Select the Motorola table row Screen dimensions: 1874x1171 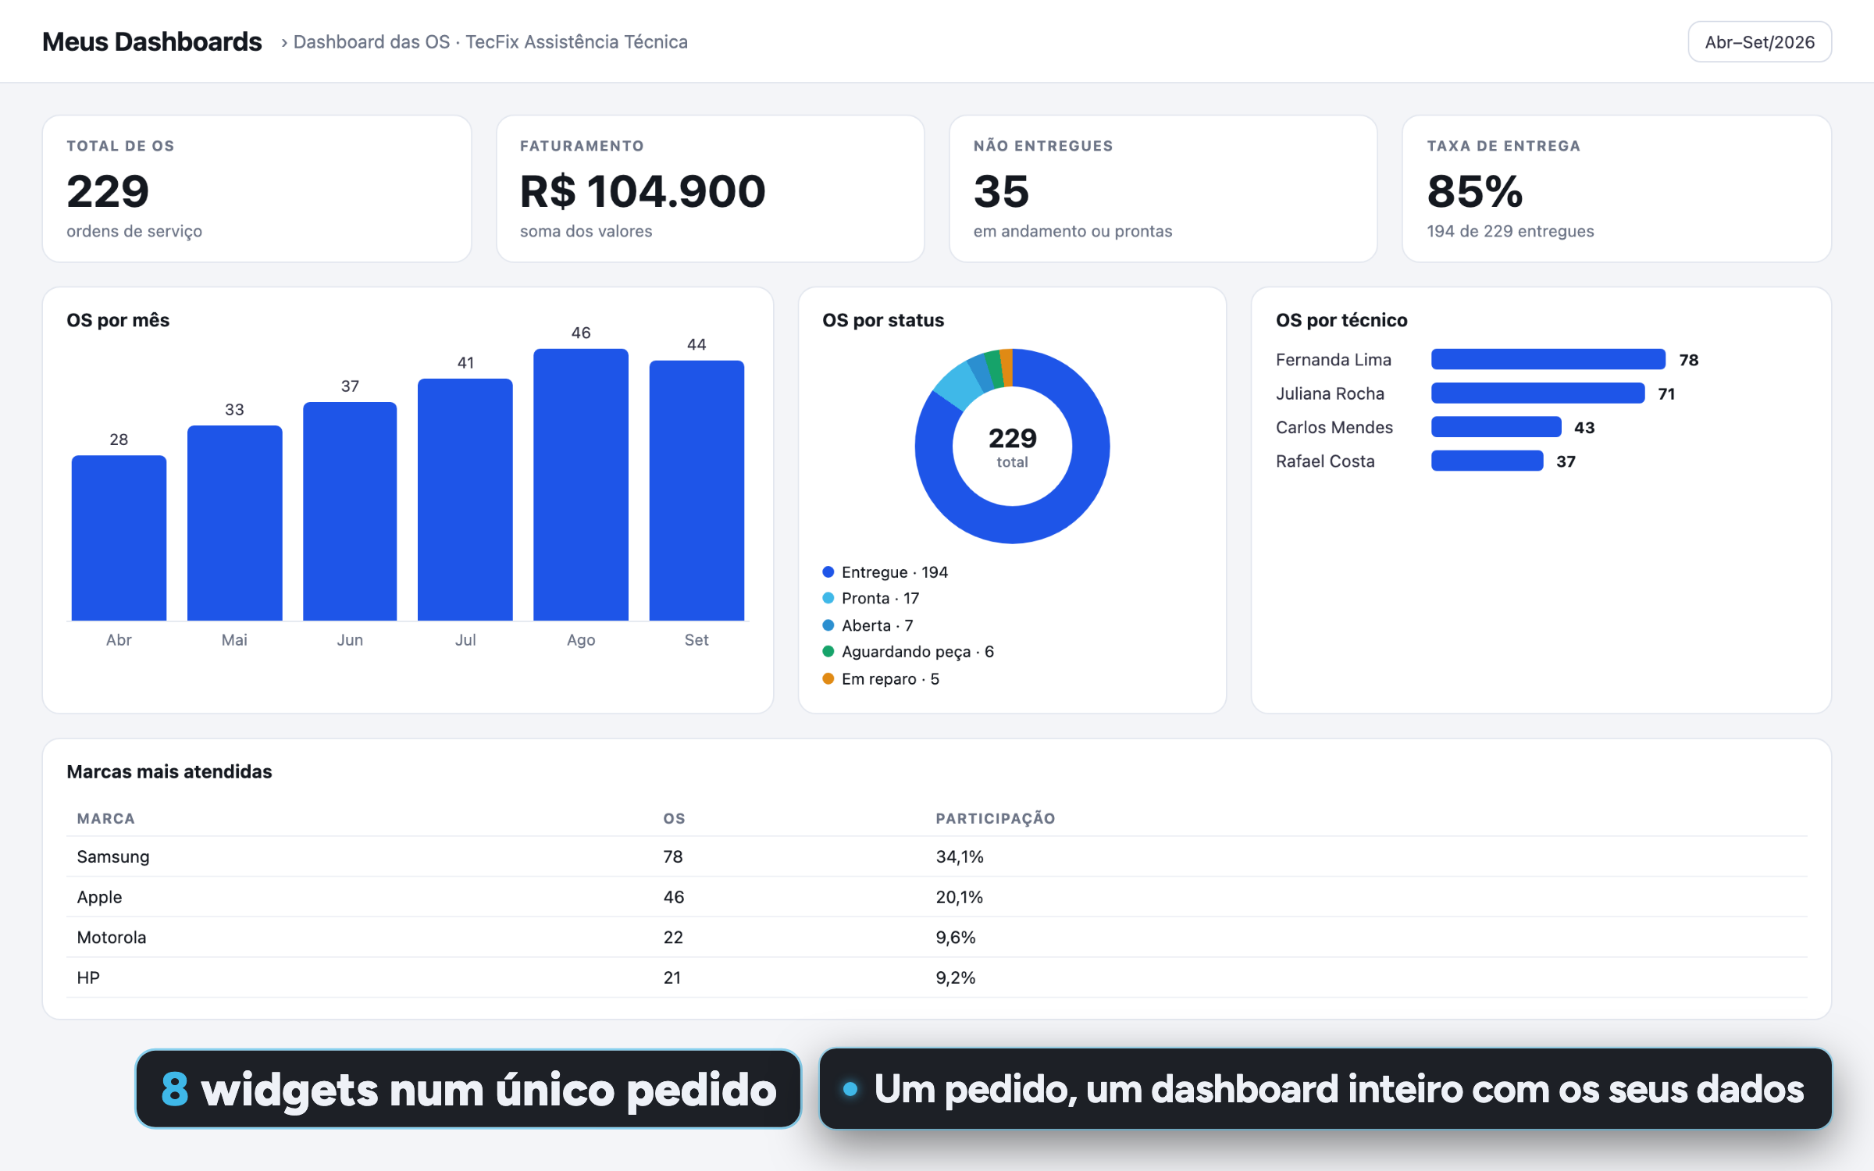[937, 937]
